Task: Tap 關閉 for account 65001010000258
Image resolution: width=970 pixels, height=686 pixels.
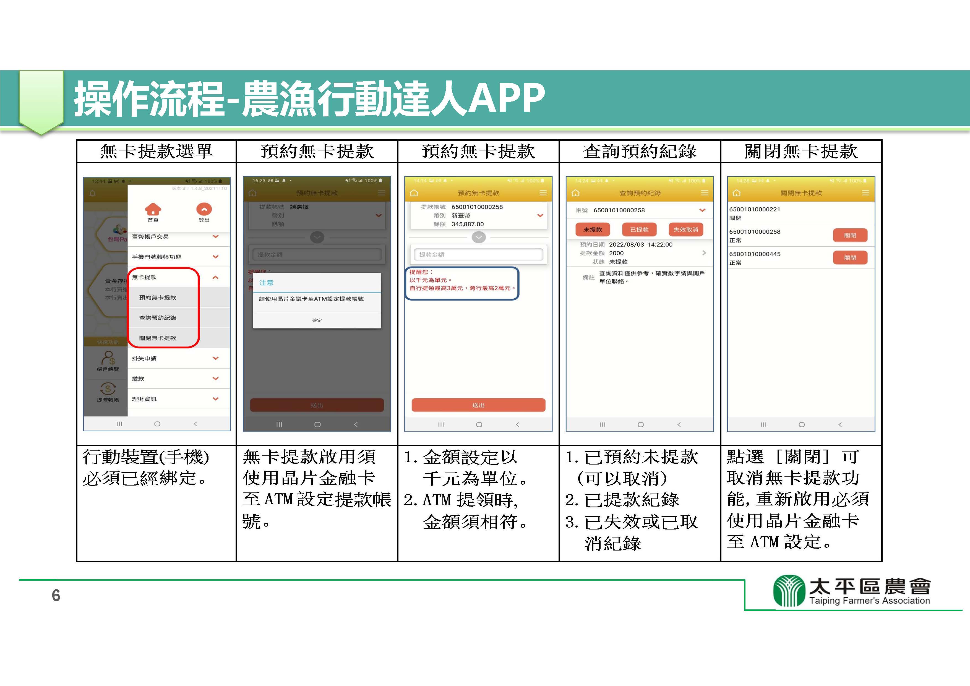Action: click(850, 235)
